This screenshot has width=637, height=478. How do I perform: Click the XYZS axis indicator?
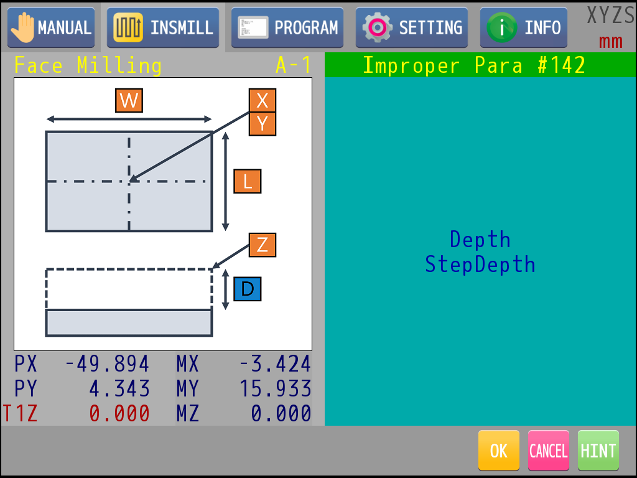tap(610, 16)
